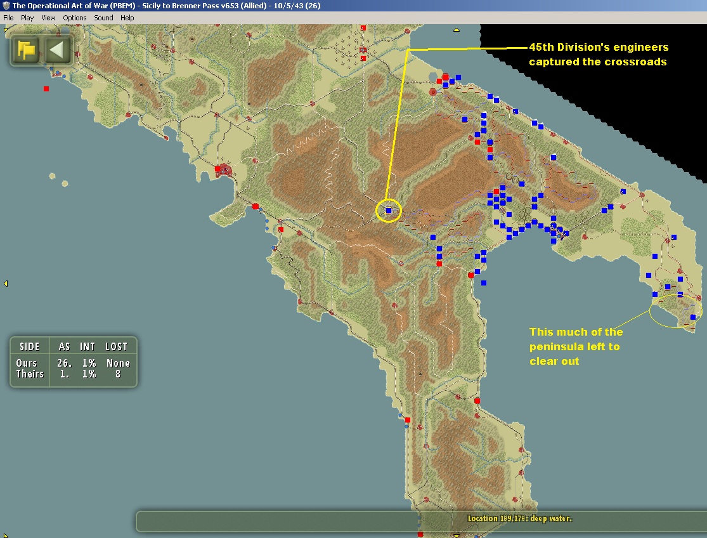Image resolution: width=707 pixels, height=538 pixels.
Task: Select the blue unit inside the yellow circle
Action: [389, 211]
